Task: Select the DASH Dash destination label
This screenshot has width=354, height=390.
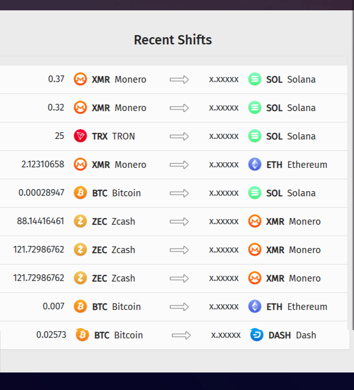Action: [292, 335]
